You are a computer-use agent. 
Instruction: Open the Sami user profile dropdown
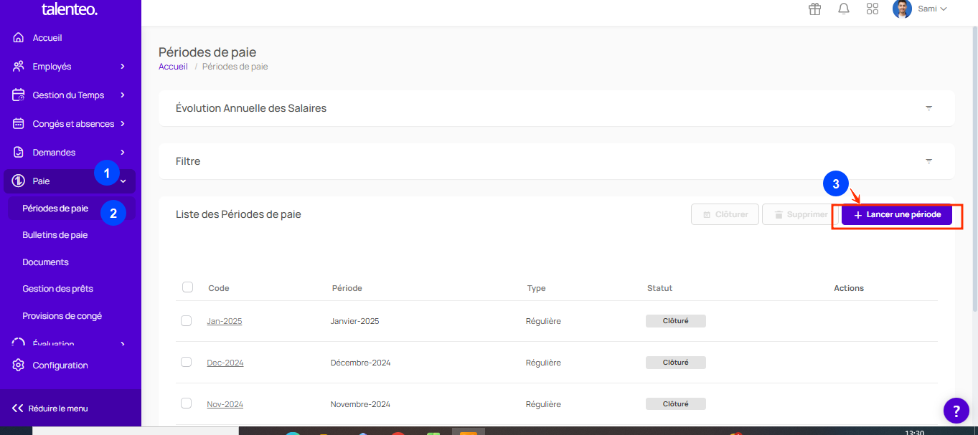pos(921,9)
